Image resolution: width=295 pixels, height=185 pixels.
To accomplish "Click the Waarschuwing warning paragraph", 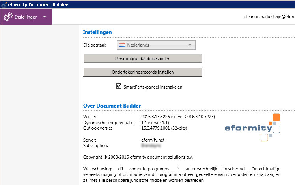I will (182, 174).
